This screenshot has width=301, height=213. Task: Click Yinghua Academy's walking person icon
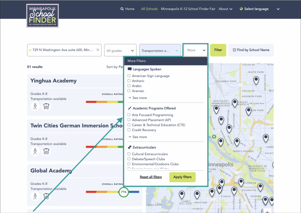tap(35, 106)
